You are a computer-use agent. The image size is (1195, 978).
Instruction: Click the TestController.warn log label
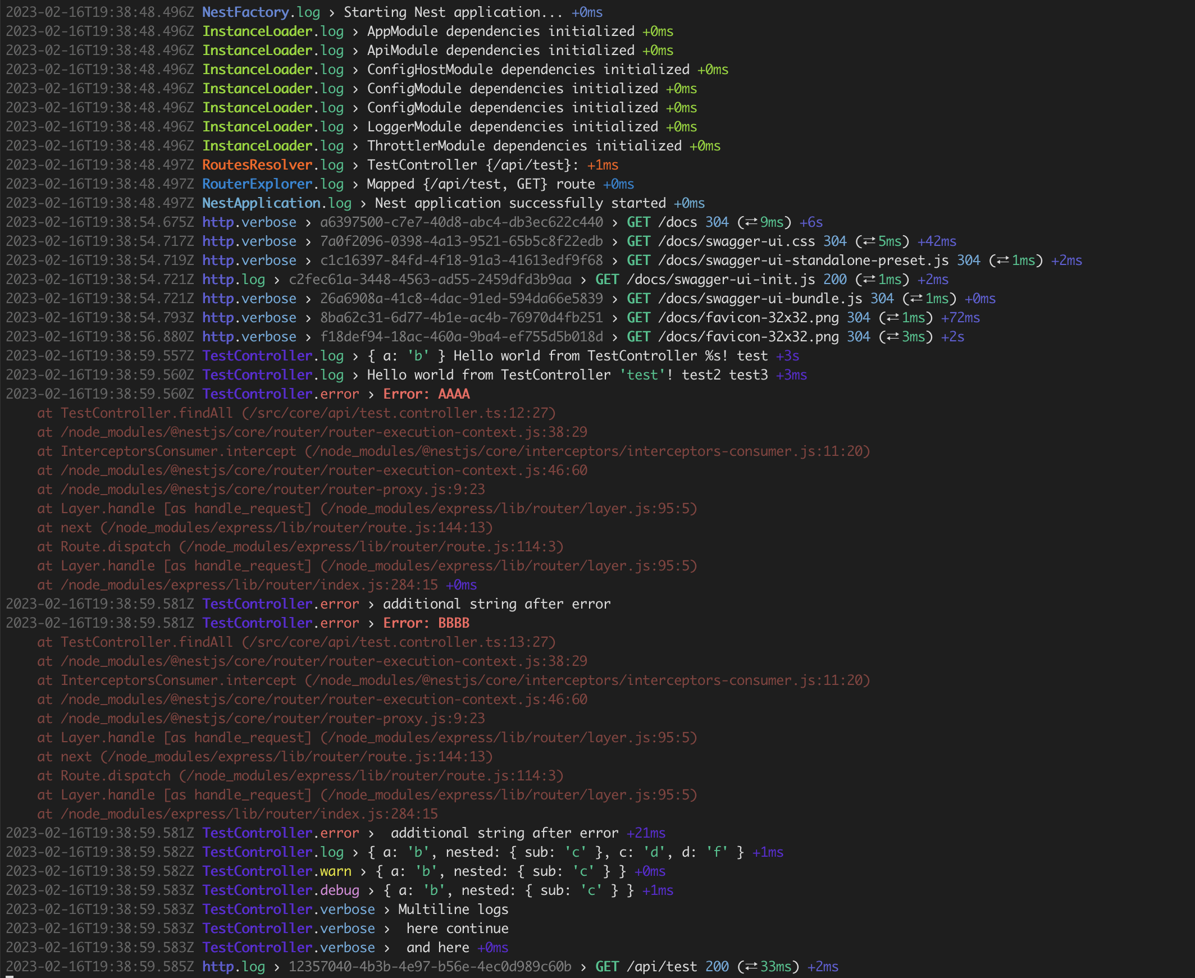(x=277, y=871)
